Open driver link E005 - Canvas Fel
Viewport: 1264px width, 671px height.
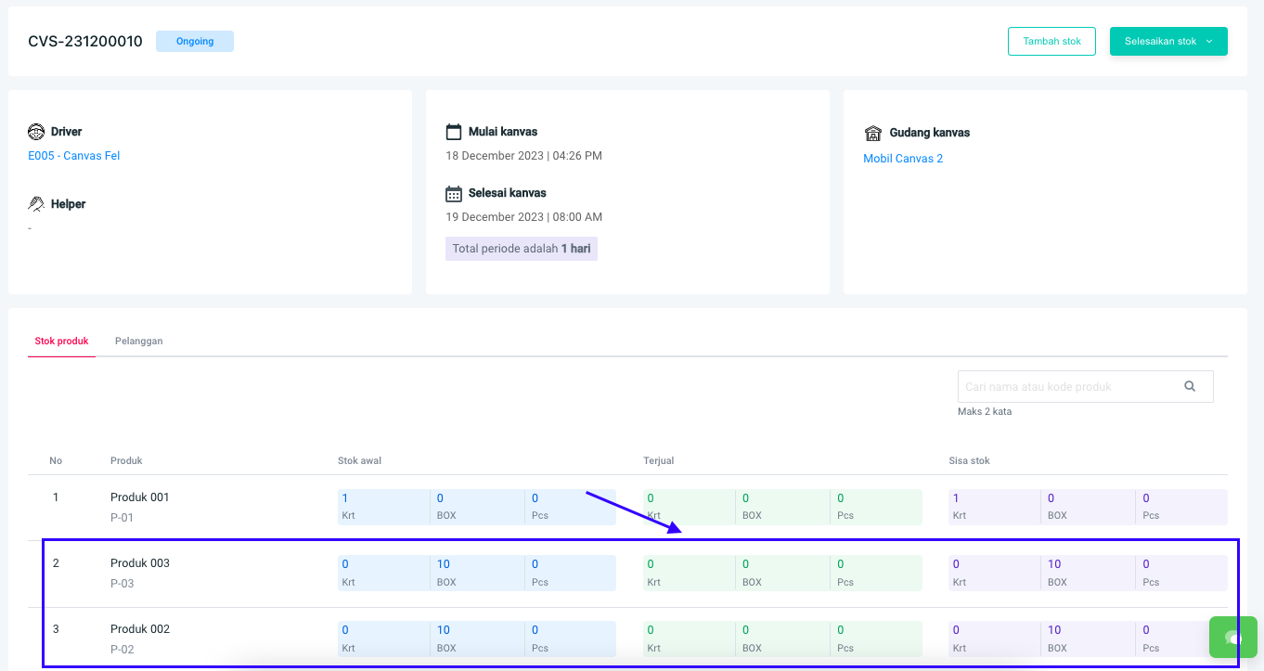click(74, 156)
